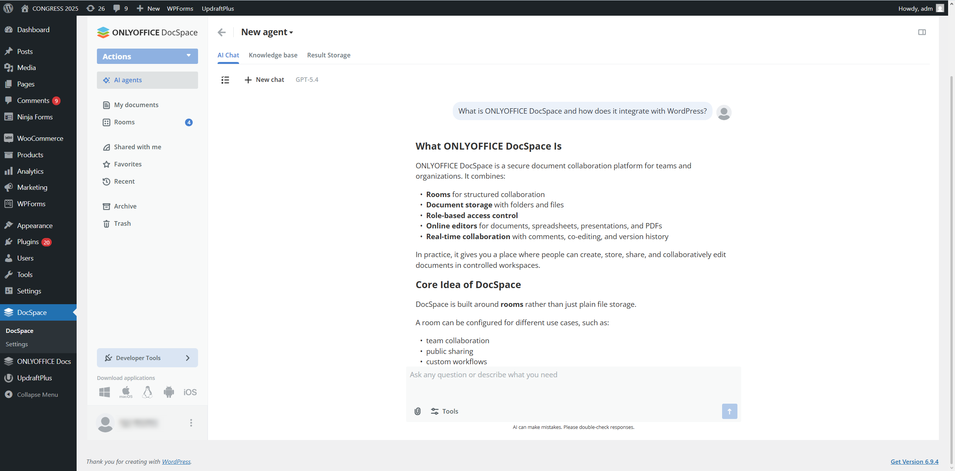Start a New chat

point(264,80)
